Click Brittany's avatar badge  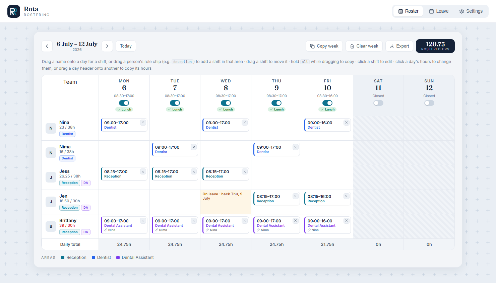(x=51, y=226)
